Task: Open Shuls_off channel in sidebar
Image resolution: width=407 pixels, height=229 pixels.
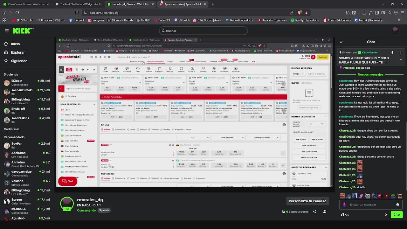Action: click(x=27, y=110)
